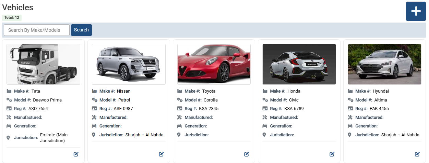
Task: Click the Reg ID-card icon on Toyota card
Action: [x=180, y=109]
